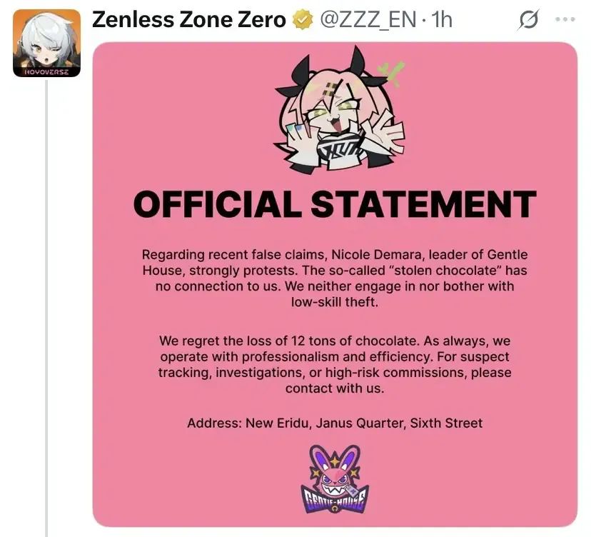The image size is (591, 537).
Task: Click the @ZZZ_EN handle
Action: pos(367,20)
